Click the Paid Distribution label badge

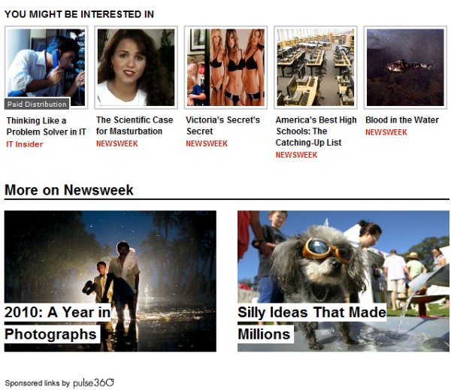[37, 104]
